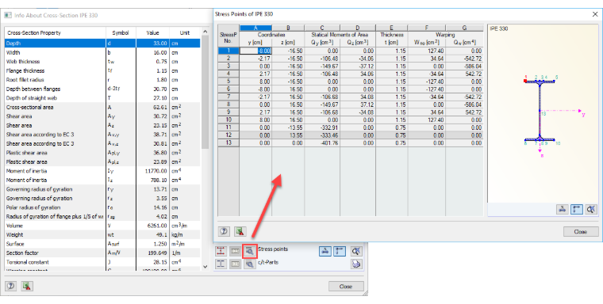Image resolution: width=603 pixels, height=304 pixels.
Task: Click y coordinate cell of stress point 1
Action: 255,51
